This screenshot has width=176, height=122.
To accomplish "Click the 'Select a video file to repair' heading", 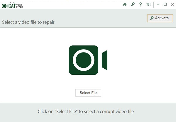I will pos(28,22).
